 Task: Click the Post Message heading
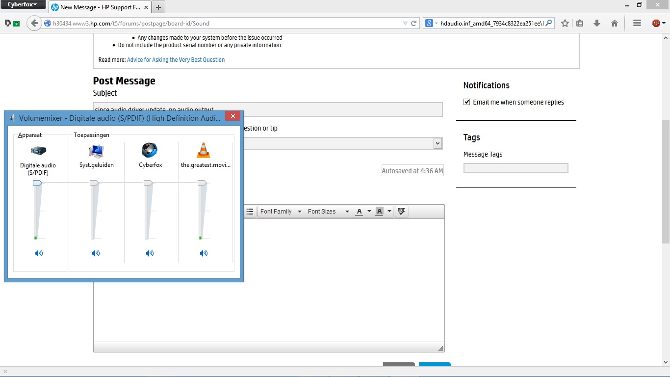pyautogui.click(x=124, y=81)
